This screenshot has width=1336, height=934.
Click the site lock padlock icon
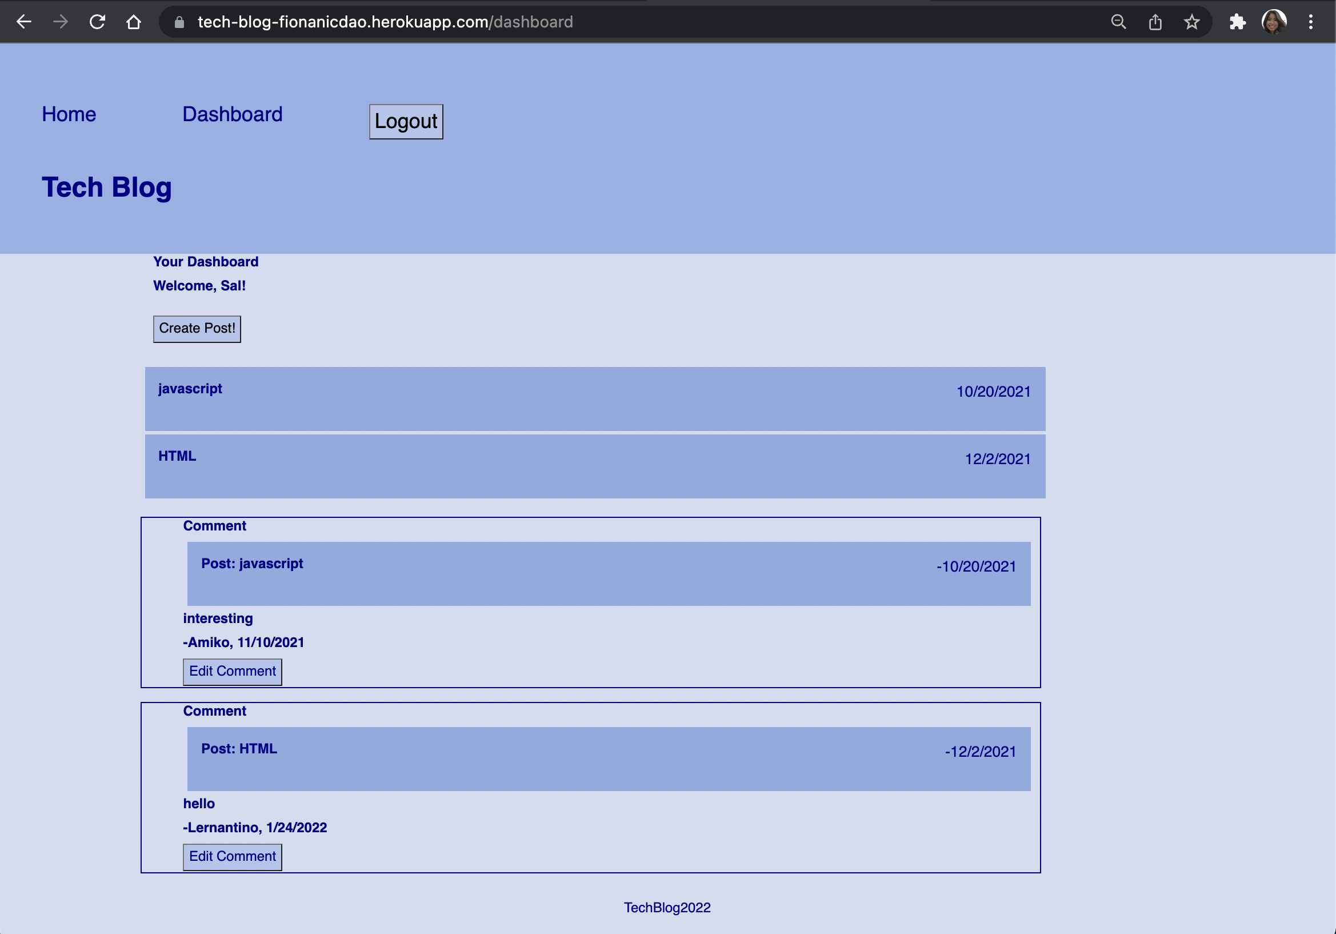pyautogui.click(x=179, y=22)
